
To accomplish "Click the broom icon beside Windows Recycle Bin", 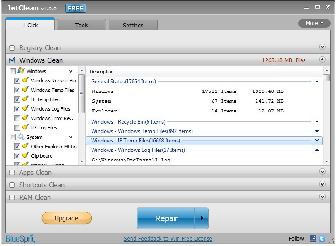I will 25,80.
